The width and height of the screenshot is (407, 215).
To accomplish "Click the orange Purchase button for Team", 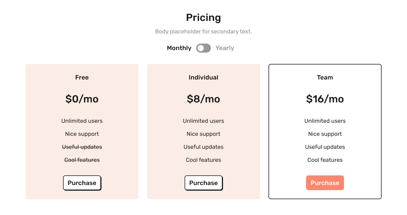I will tap(325, 183).
